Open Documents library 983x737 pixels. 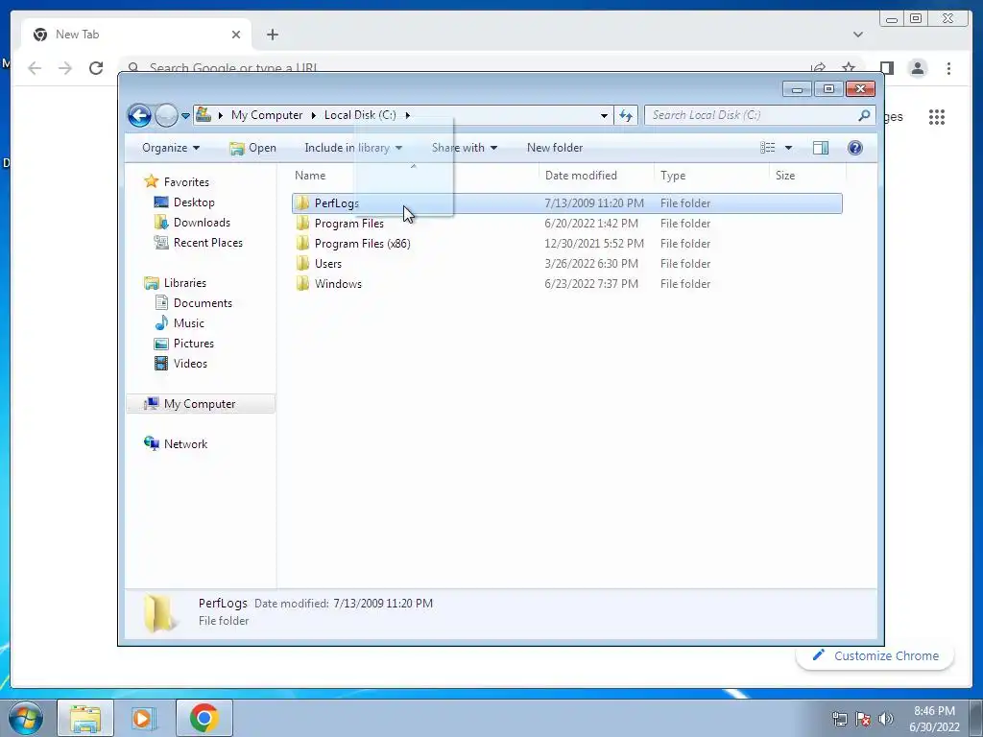tap(203, 303)
